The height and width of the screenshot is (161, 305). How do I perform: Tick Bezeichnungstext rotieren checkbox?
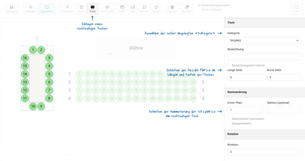(229, 65)
